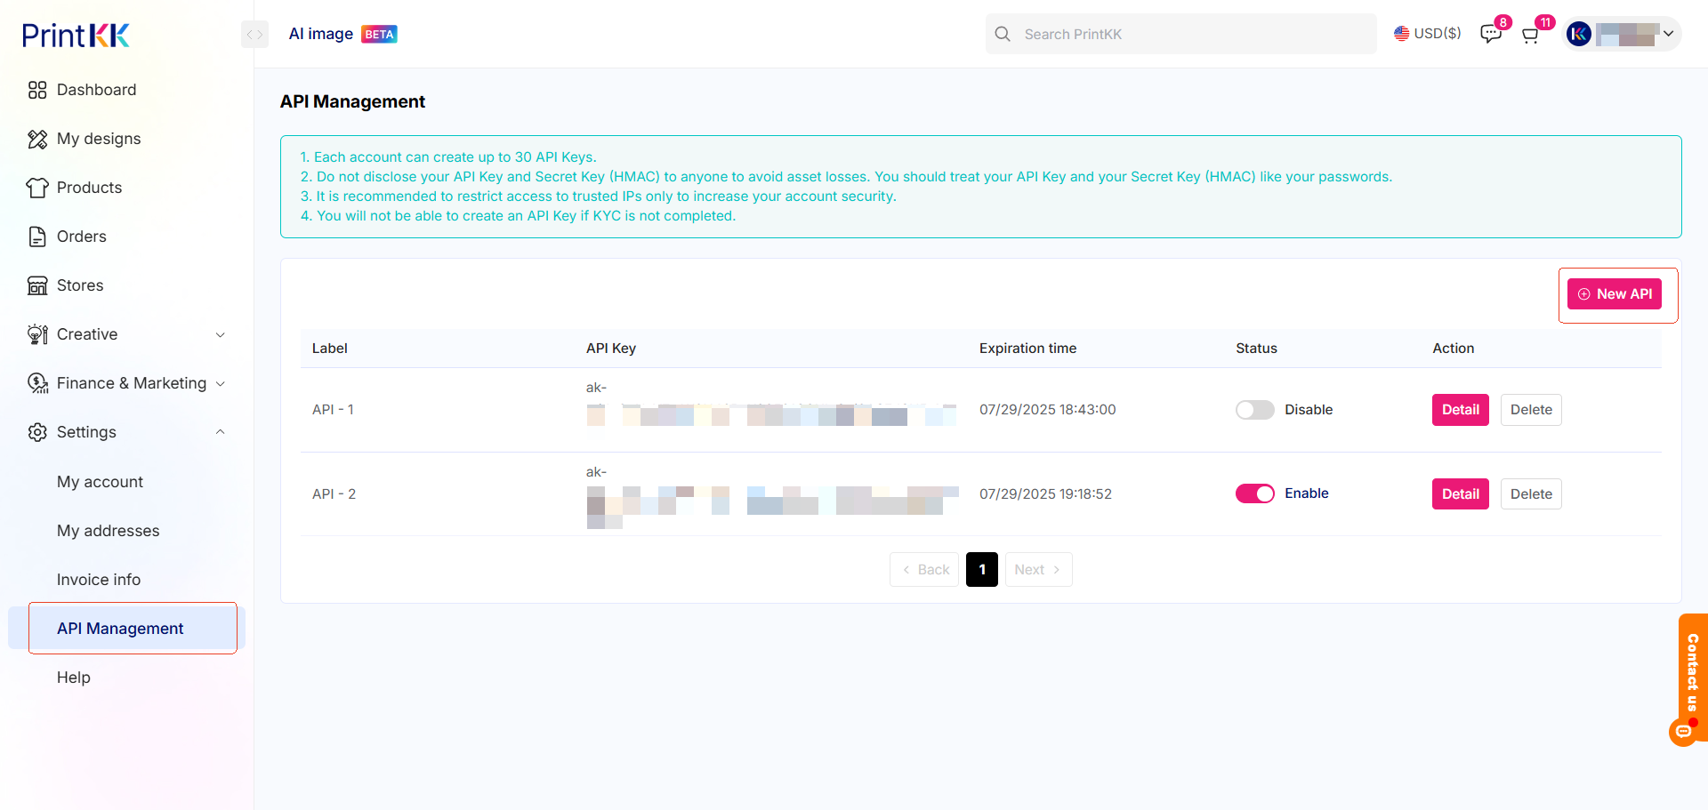Click the US flag currency icon

click(1401, 34)
